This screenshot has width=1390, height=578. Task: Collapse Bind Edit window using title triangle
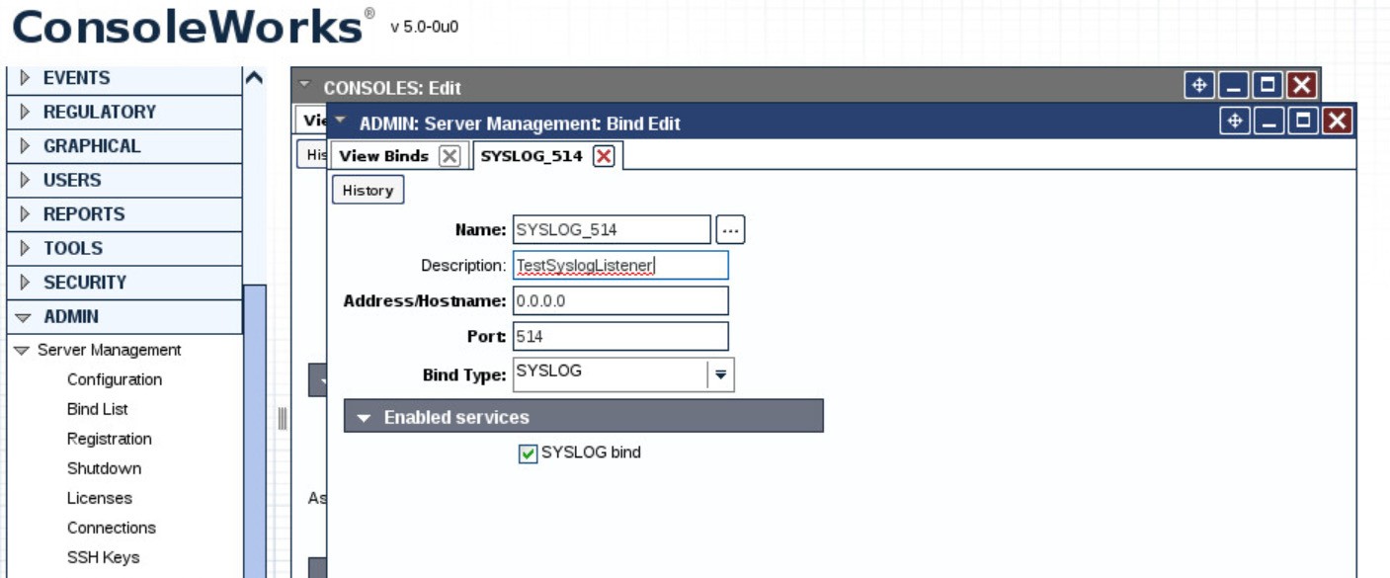tap(341, 122)
